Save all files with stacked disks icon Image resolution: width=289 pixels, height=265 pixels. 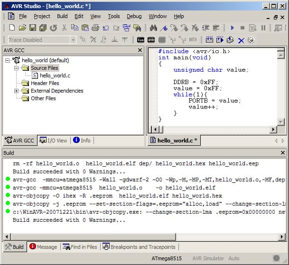pos(43,28)
